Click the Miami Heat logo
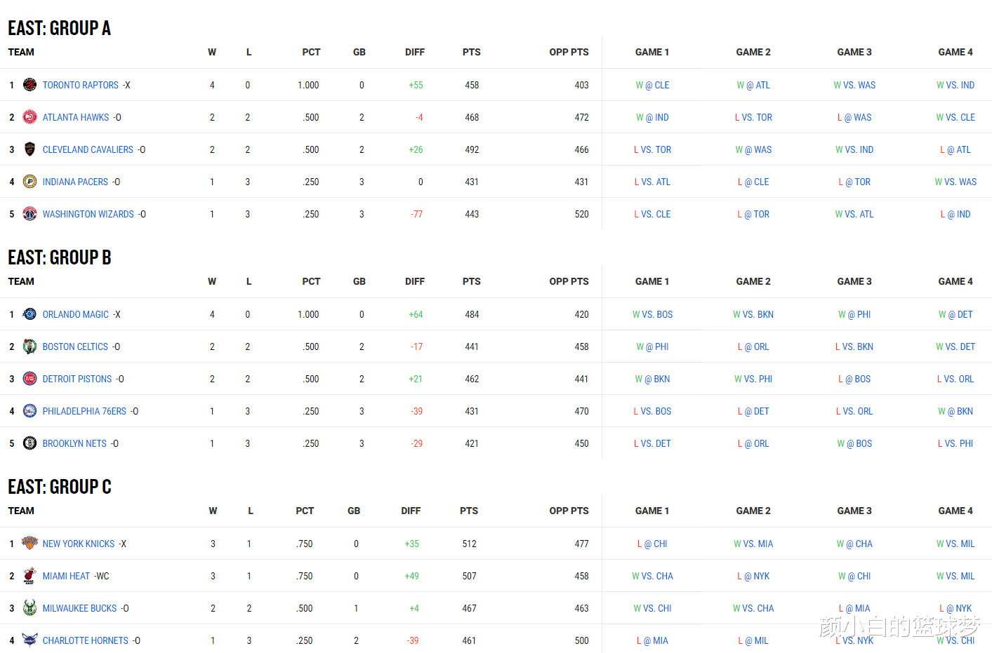 (29, 576)
